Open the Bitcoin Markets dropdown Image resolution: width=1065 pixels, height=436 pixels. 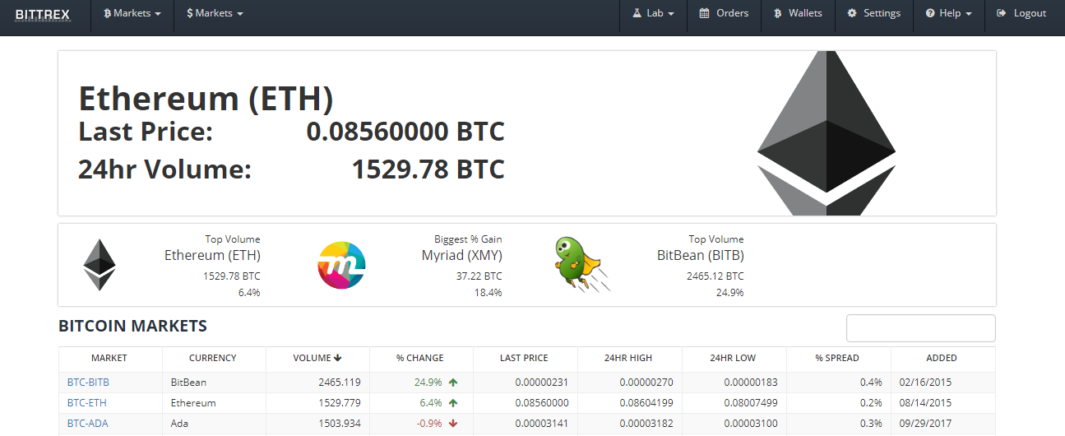click(132, 13)
